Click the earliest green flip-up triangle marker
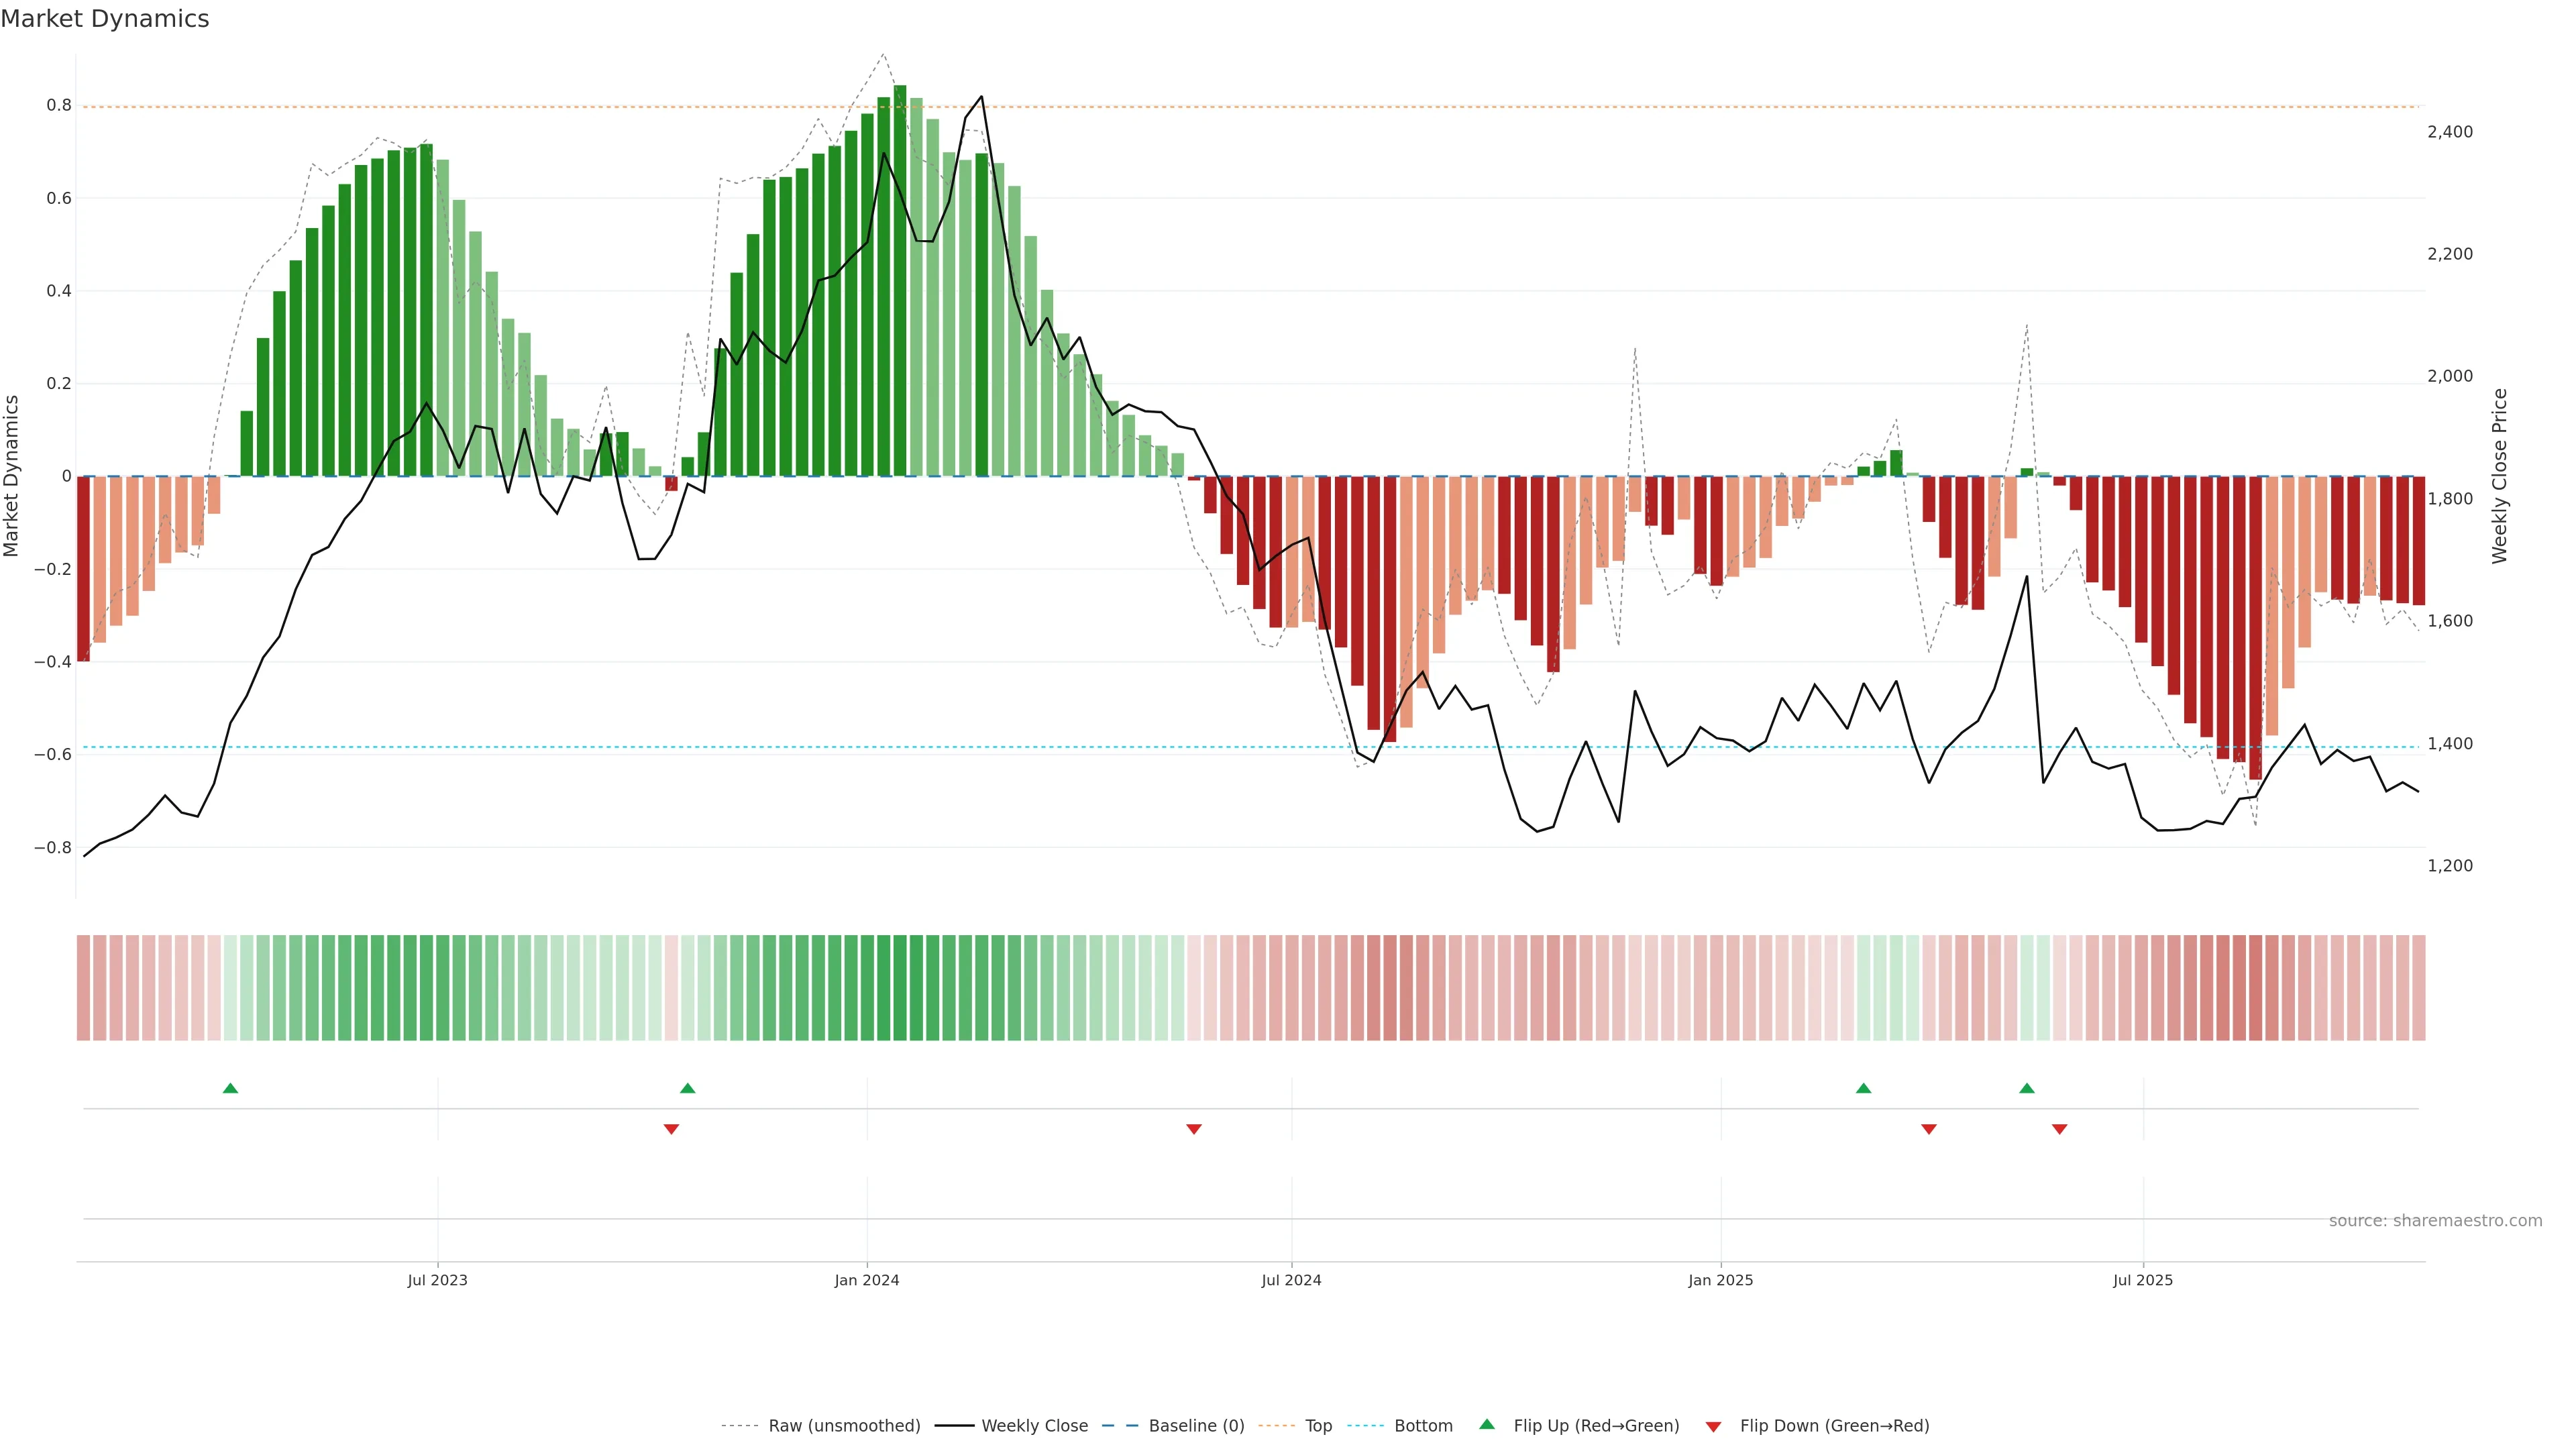2576x1449 pixels. [230, 1088]
